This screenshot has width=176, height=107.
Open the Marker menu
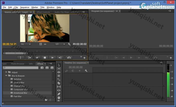35,7
